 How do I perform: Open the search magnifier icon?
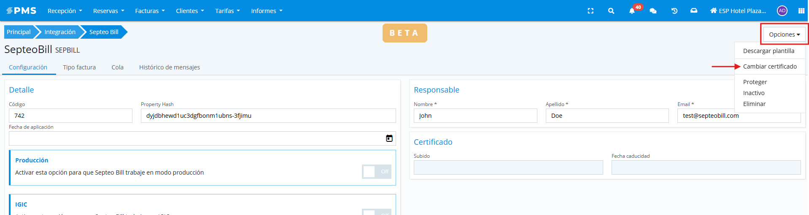pyautogui.click(x=611, y=11)
